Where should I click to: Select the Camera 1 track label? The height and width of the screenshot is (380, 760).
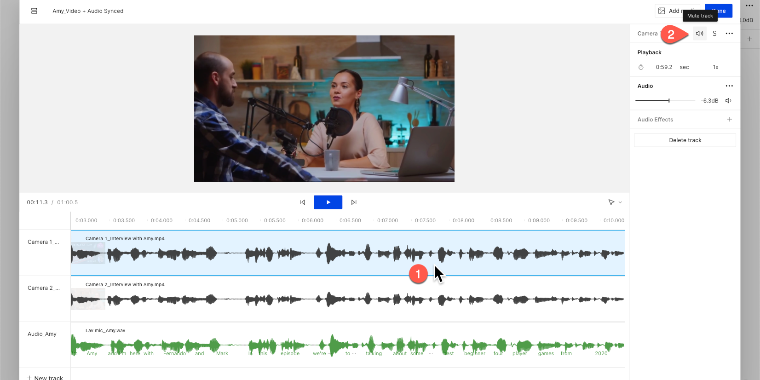click(43, 242)
